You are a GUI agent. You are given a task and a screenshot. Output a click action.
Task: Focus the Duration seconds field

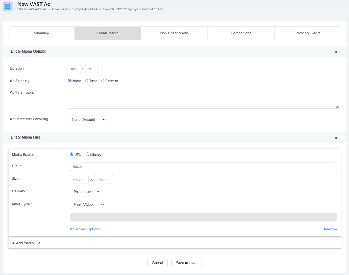(x=91, y=69)
